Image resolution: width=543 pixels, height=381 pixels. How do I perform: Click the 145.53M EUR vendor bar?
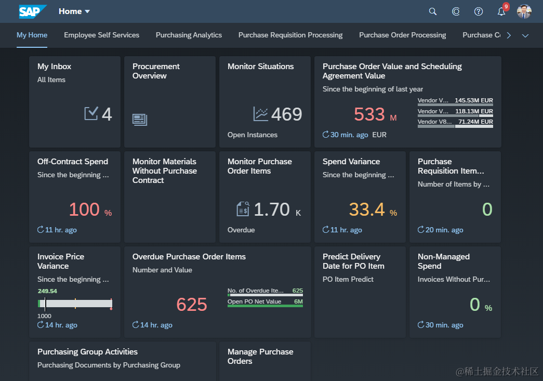point(455,104)
